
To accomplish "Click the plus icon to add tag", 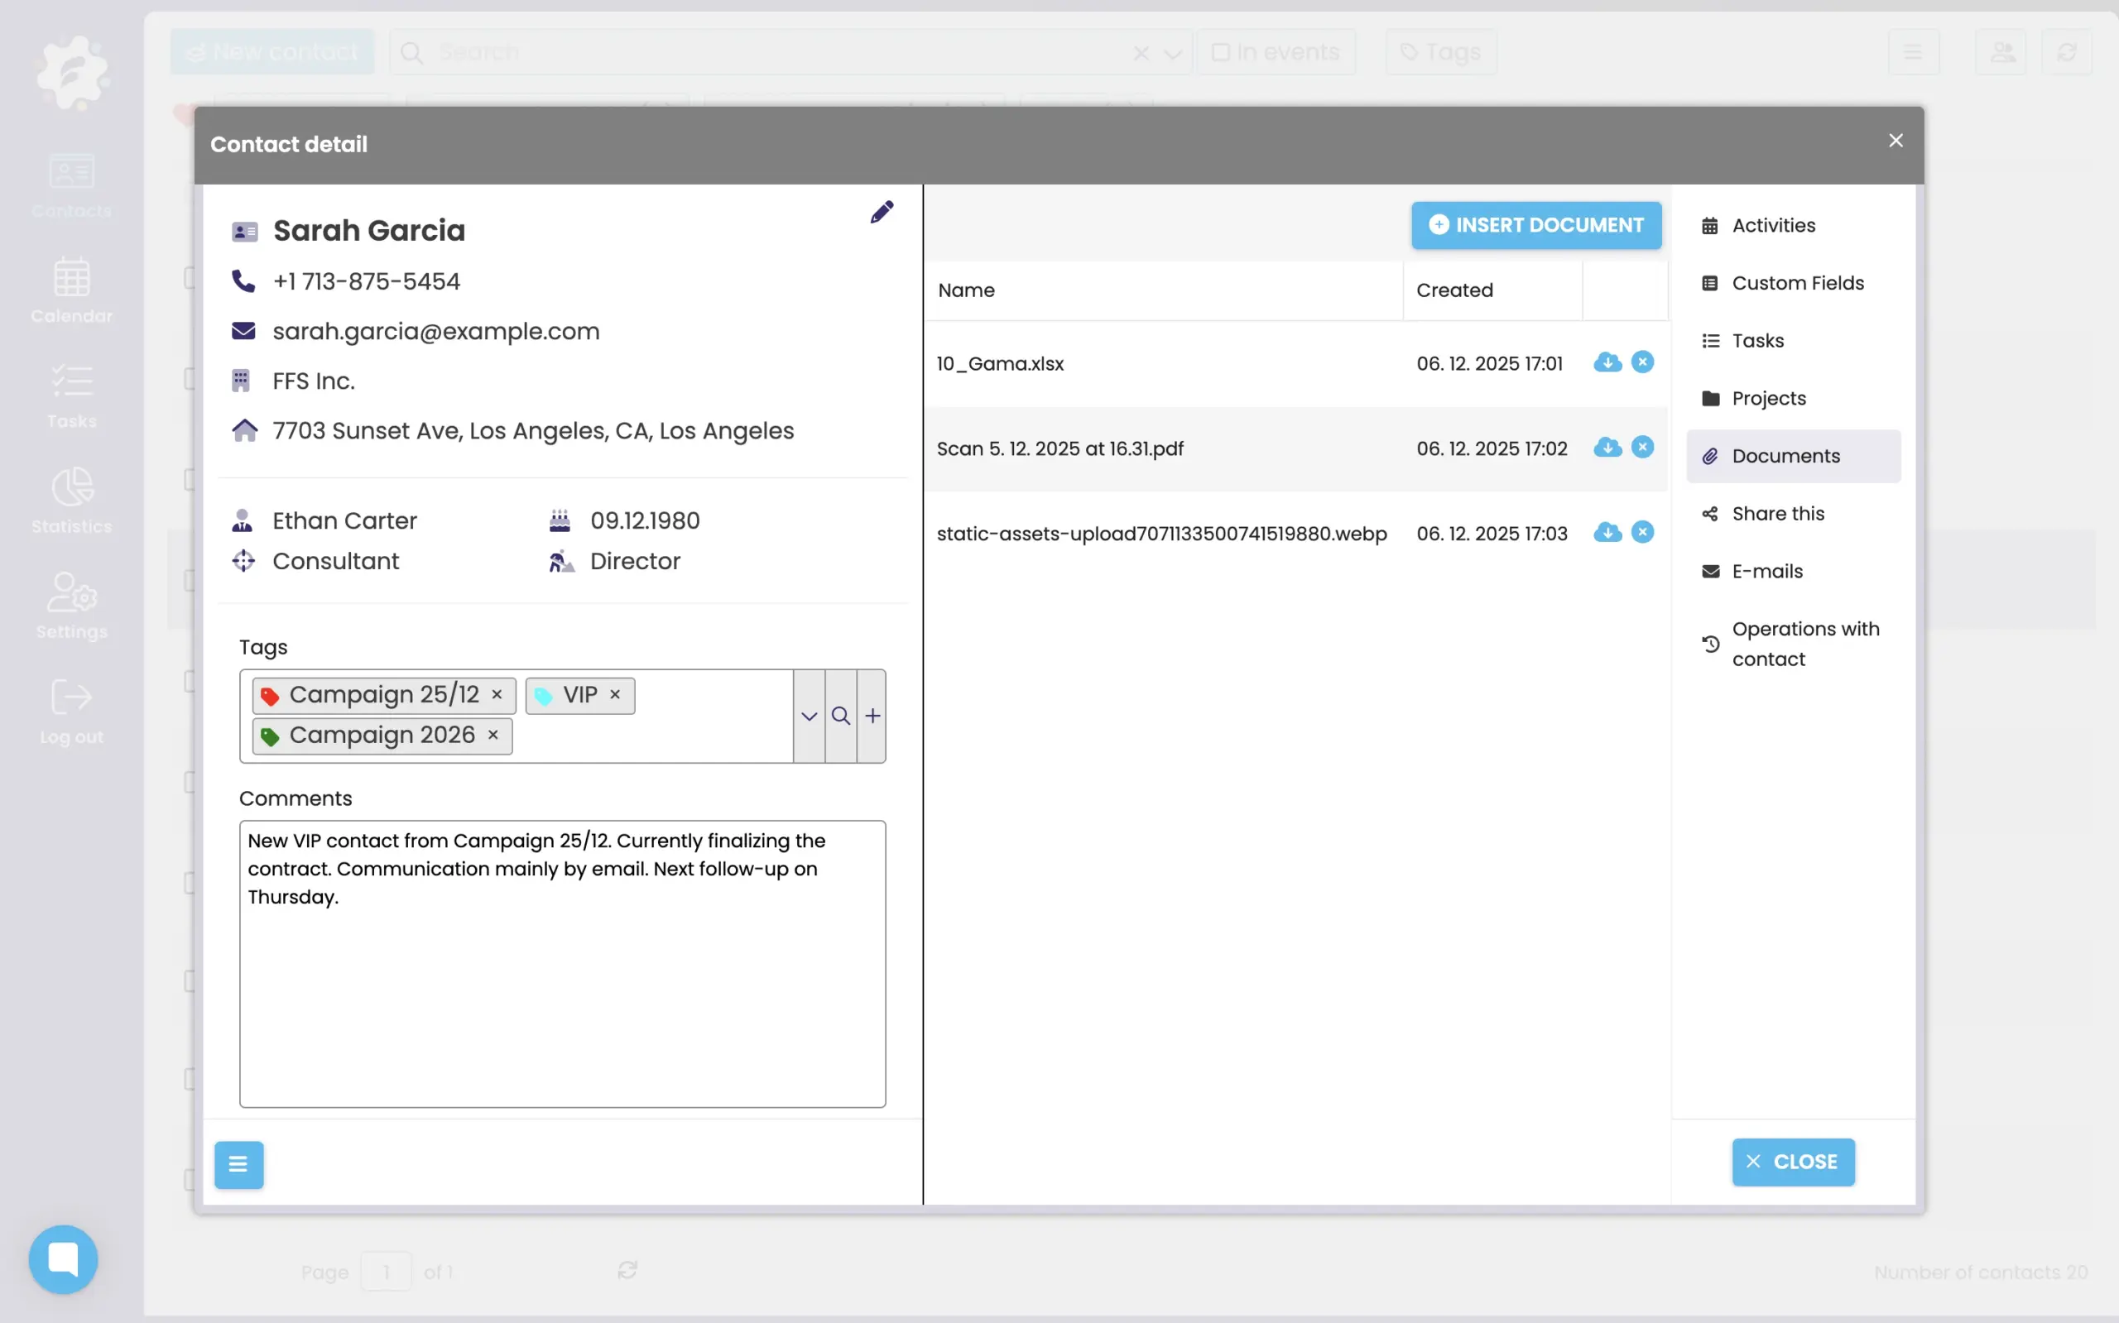I will [x=872, y=716].
